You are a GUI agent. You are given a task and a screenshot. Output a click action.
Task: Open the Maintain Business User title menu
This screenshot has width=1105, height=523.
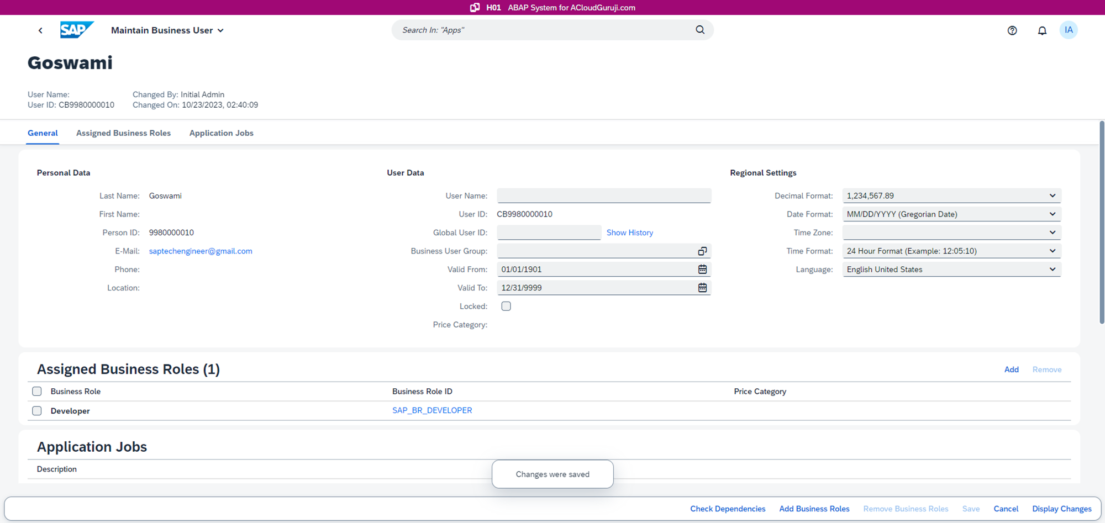[167, 30]
